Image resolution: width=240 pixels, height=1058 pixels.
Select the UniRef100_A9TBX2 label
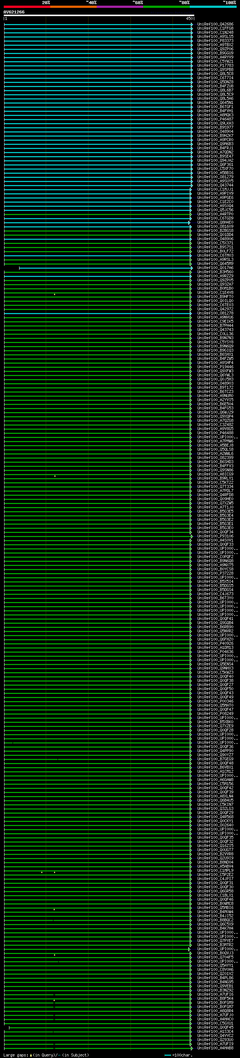(x=215, y=45)
